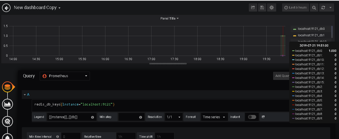Click the share dashboard icon
339x139 pixels.
click(253, 8)
